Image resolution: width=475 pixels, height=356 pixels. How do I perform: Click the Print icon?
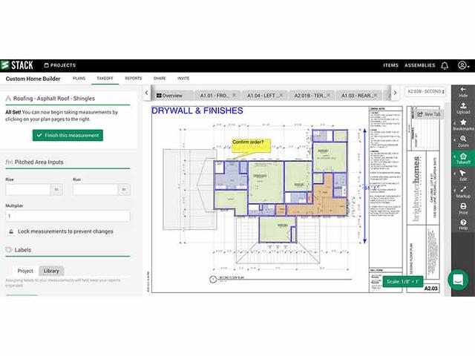[462, 208]
